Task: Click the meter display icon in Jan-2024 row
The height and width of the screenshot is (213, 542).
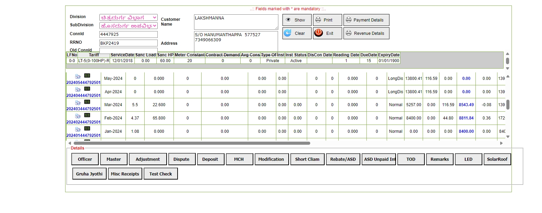Action: [87, 129]
